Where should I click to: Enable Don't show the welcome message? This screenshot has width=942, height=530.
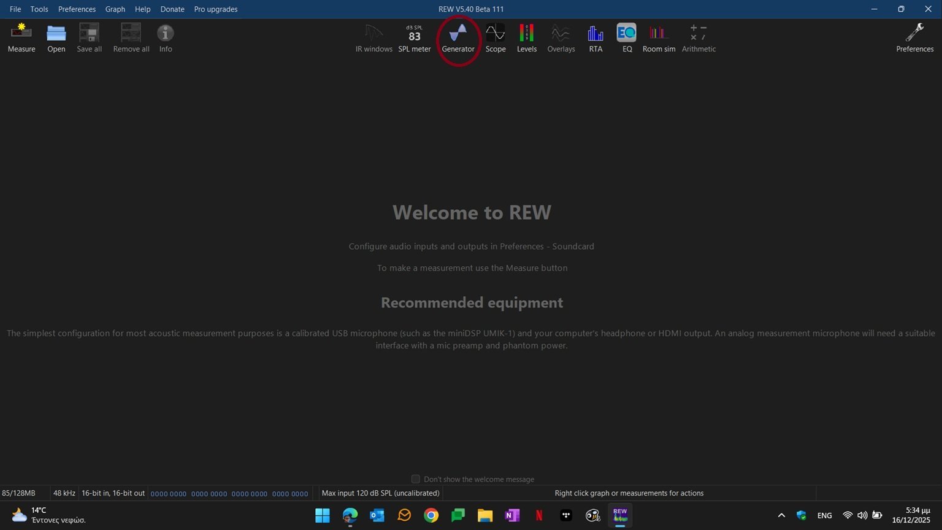pos(416,479)
